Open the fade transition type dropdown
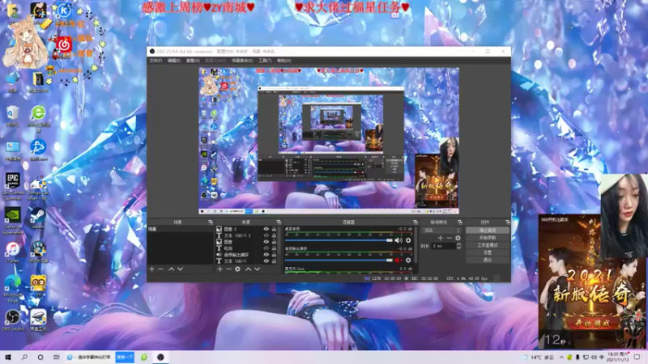648x364 pixels. coord(441,231)
